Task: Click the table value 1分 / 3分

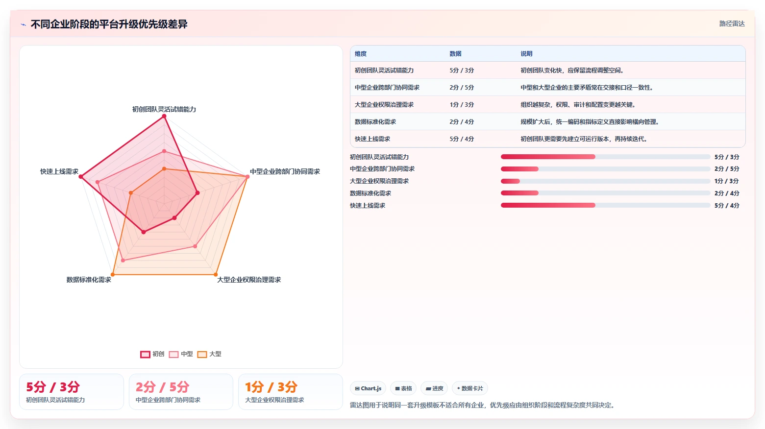Action: coord(462,105)
